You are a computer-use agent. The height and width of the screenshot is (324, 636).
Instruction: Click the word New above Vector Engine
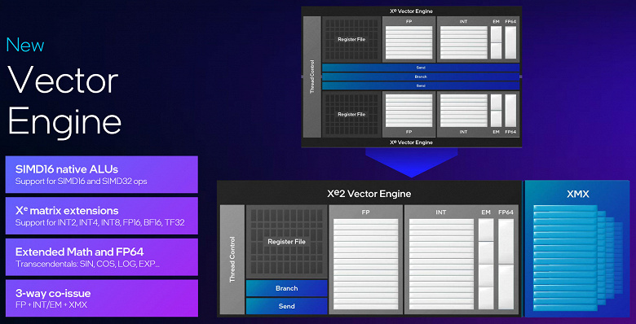[x=25, y=45]
